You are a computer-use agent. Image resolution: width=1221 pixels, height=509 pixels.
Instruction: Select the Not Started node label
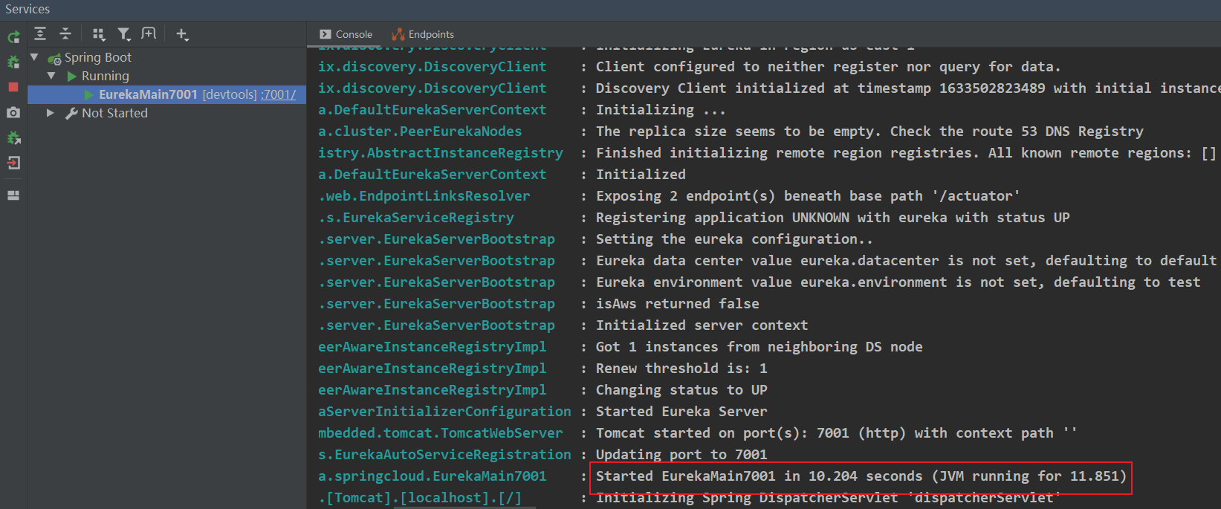pos(115,113)
